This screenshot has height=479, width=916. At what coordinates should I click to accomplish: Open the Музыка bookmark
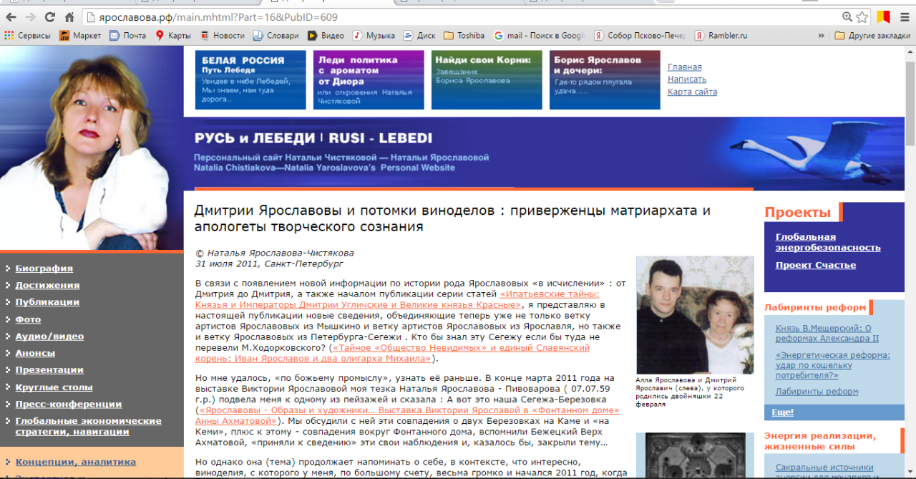click(374, 35)
